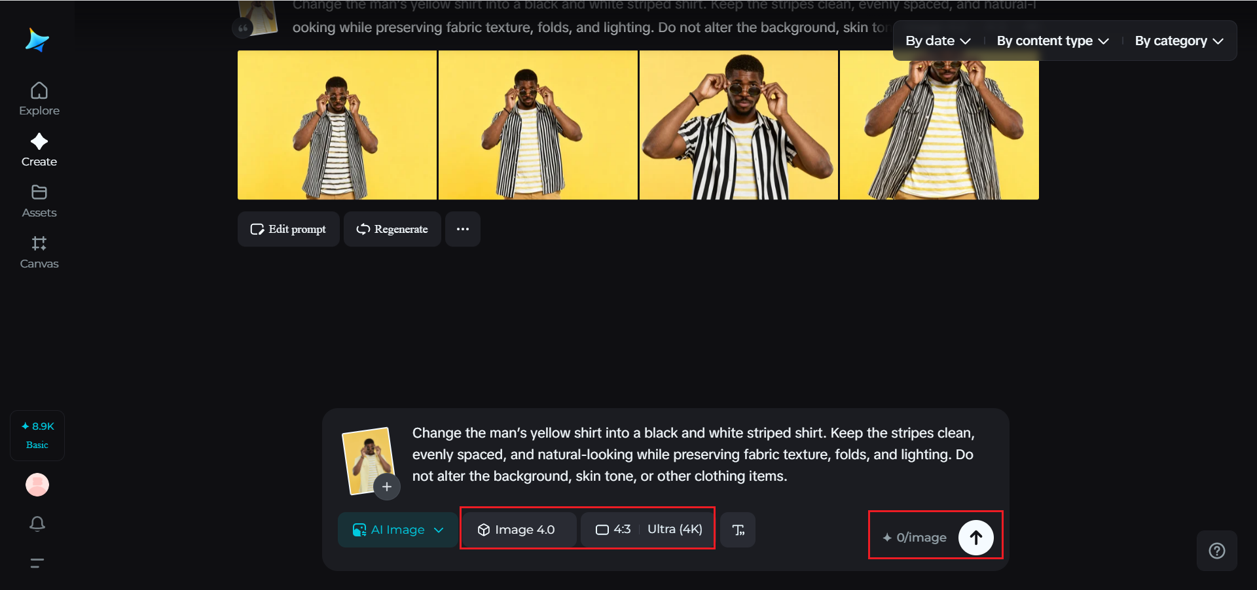
Task: Click Regenerate to recreate images
Action: coord(392,229)
